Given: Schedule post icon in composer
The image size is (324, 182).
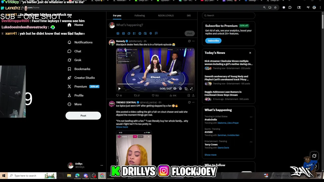Looking at the screenshot, I should point(145,33).
